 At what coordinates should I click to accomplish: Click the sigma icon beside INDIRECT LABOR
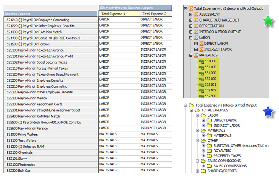pos(201,50)
